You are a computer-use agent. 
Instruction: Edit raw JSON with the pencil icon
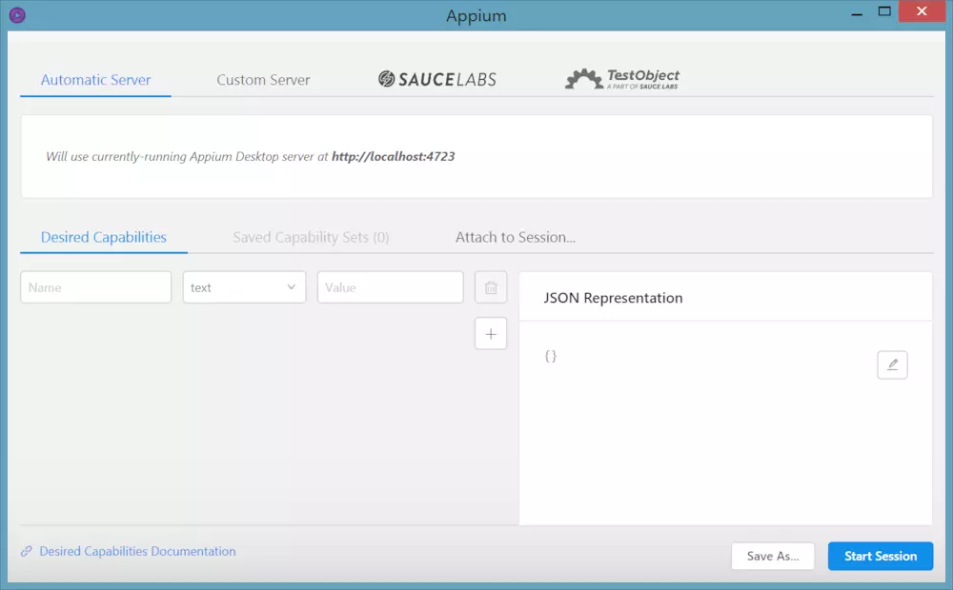[892, 364]
